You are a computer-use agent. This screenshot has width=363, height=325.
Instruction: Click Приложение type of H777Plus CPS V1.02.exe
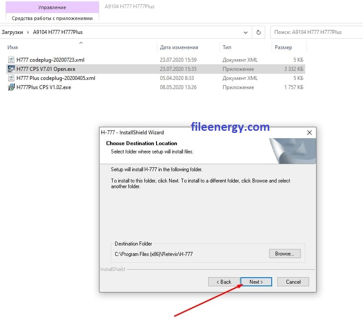(238, 87)
